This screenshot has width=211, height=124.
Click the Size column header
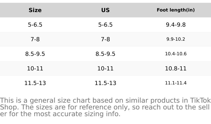click(35, 10)
